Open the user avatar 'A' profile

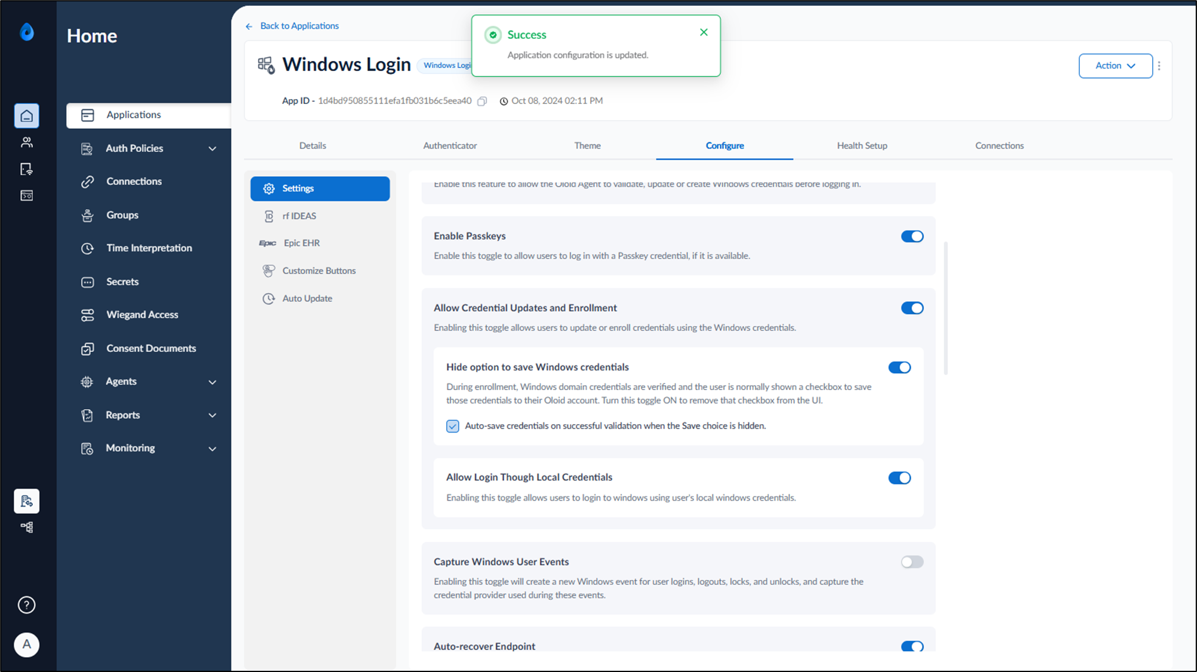(27, 645)
